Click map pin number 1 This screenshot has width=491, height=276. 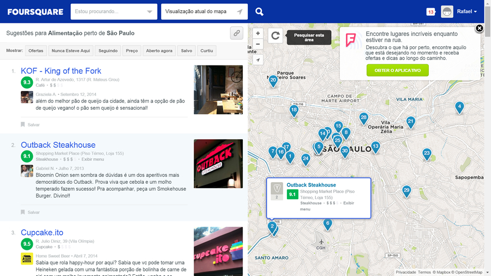(290, 157)
